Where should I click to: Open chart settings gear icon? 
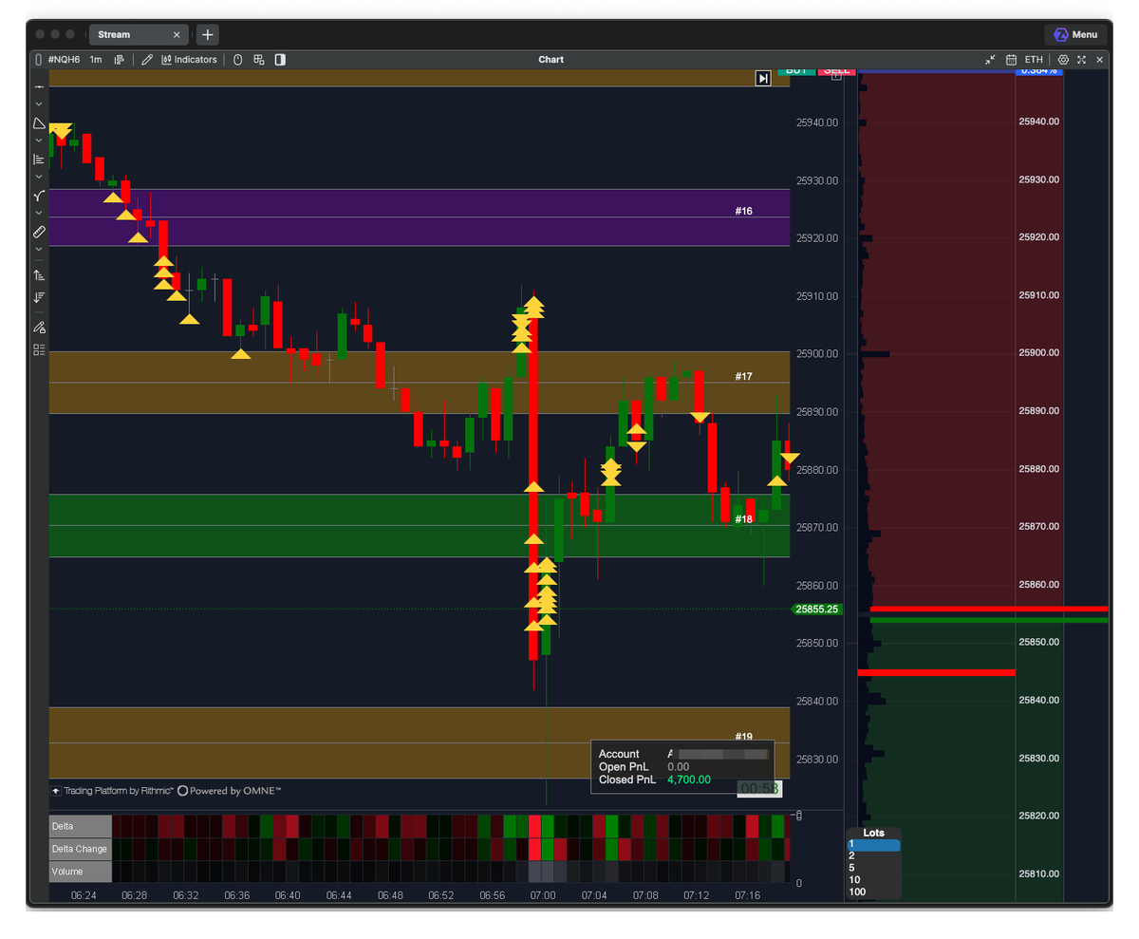(1064, 60)
